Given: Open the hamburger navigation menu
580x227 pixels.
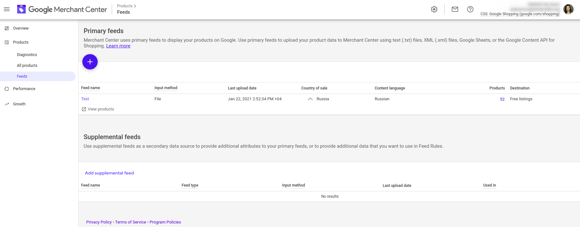Looking at the screenshot, I should click(x=7, y=10).
